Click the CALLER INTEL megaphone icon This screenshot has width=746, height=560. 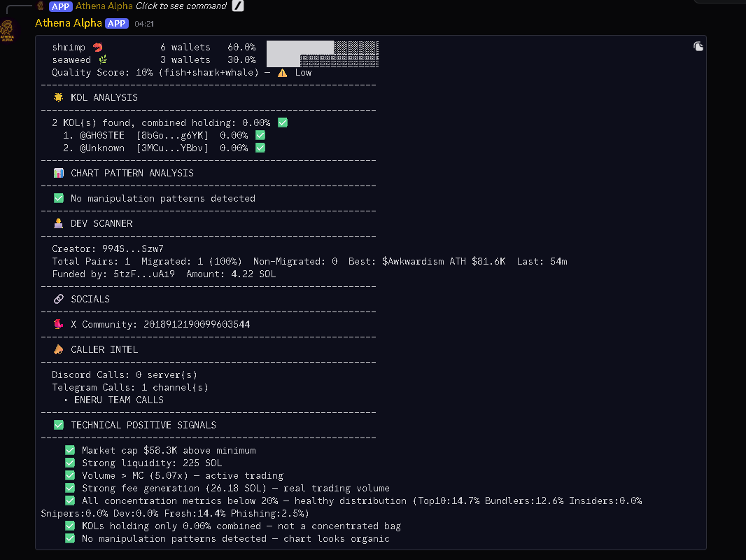click(x=59, y=349)
